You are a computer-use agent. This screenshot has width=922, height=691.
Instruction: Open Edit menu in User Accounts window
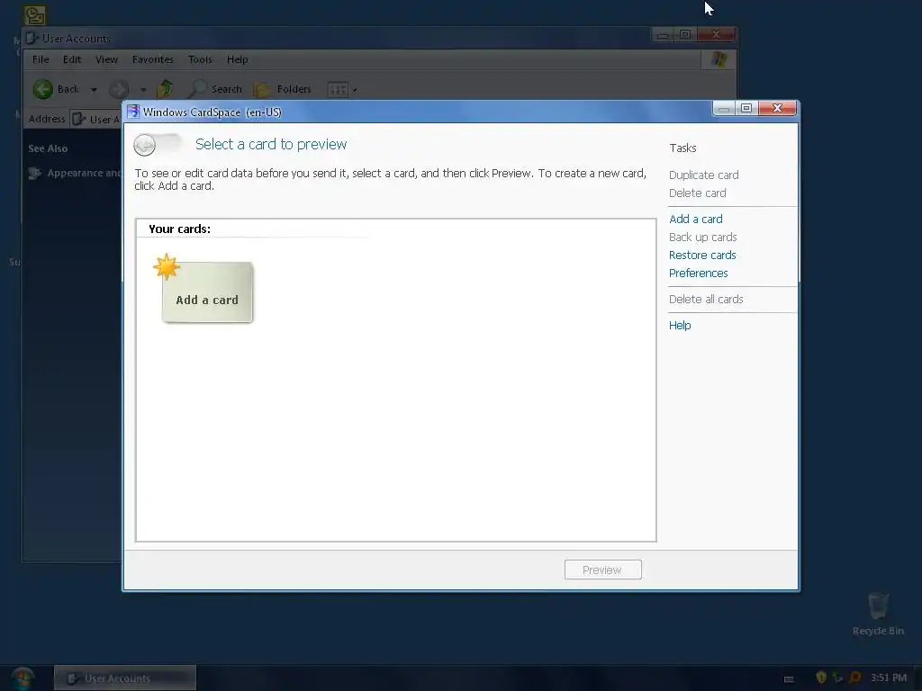(x=72, y=59)
